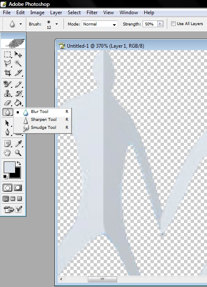Image resolution: width=207 pixels, height=287 pixels.
Task: Open the Select menu
Action: tap(74, 13)
